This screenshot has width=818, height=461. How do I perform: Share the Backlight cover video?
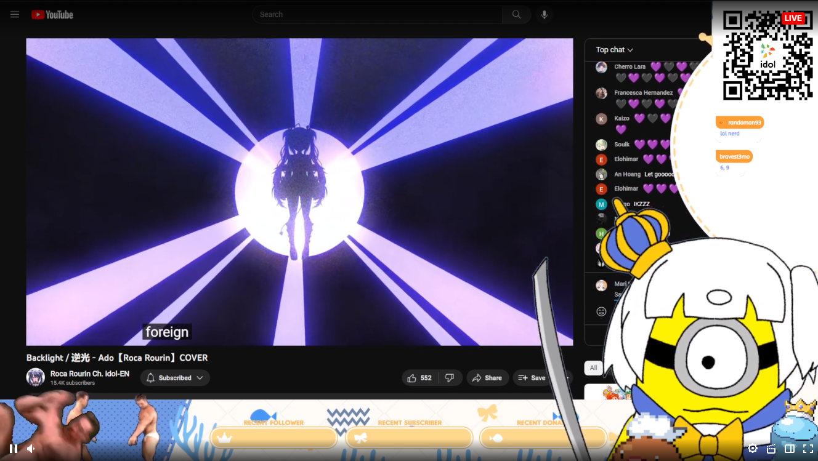pyautogui.click(x=487, y=378)
